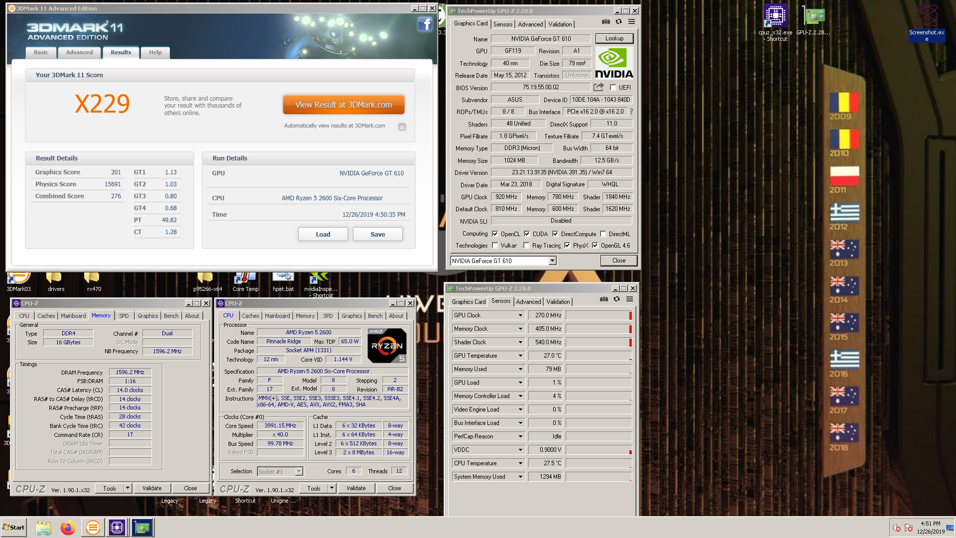
Task: Click the refresh icon in lower GPU-Z sensors window
Action: [x=616, y=299]
